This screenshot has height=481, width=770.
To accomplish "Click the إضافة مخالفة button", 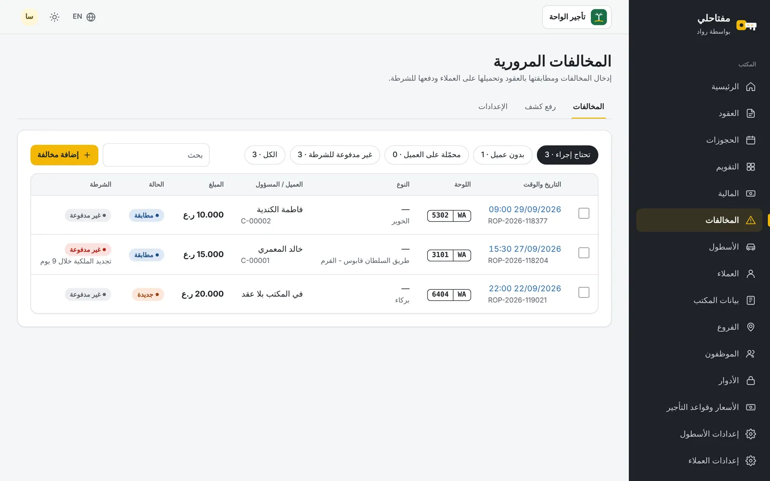I will click(64, 155).
